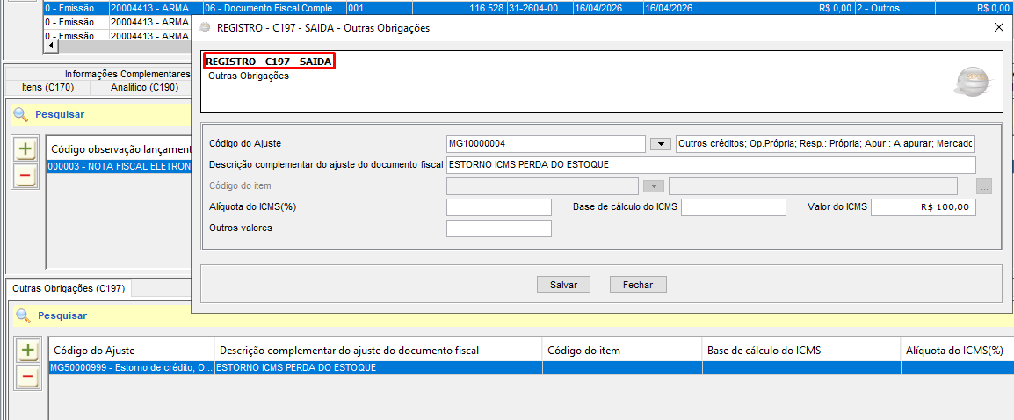Image resolution: width=1014 pixels, height=420 pixels.
Task: Click the Descrição complementar text field in dialog
Action: tap(710, 165)
